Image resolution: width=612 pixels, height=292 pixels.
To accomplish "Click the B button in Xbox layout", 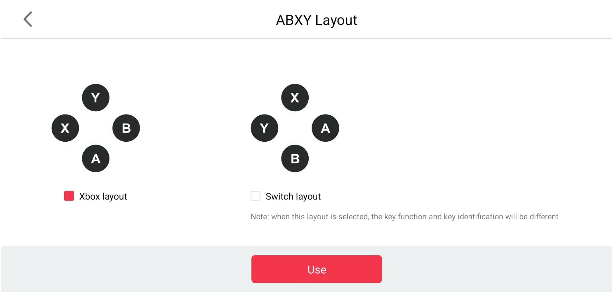I will 126,128.
